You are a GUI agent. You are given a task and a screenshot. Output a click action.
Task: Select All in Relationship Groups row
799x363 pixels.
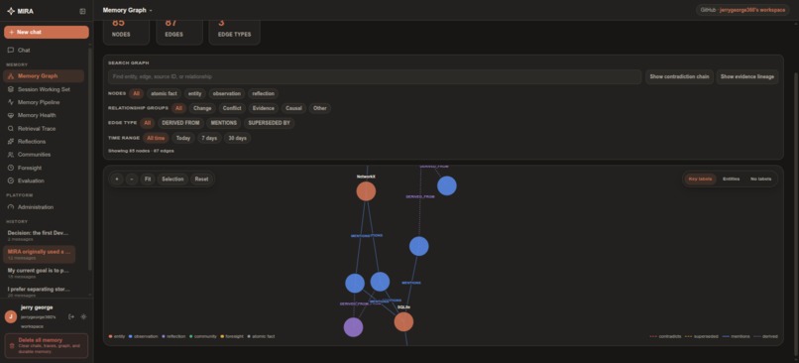[x=178, y=108]
